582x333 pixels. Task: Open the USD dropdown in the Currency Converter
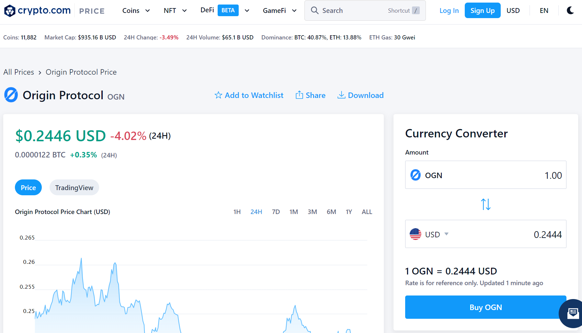tap(436, 234)
